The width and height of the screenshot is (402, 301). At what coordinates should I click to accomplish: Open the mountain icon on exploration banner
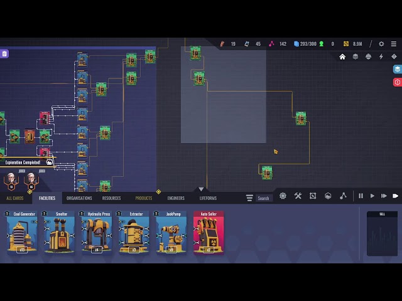tap(49, 162)
